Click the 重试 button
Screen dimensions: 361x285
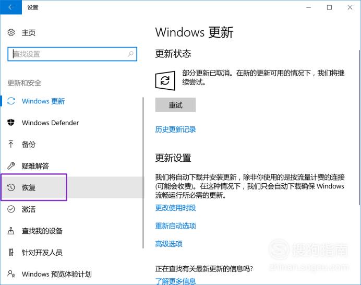pyautogui.click(x=175, y=105)
